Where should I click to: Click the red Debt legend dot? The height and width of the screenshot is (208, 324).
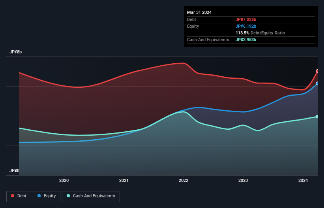pyautogui.click(x=13, y=196)
